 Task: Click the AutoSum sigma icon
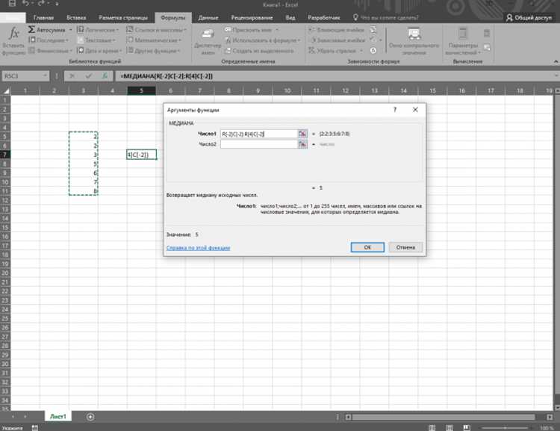click(31, 29)
